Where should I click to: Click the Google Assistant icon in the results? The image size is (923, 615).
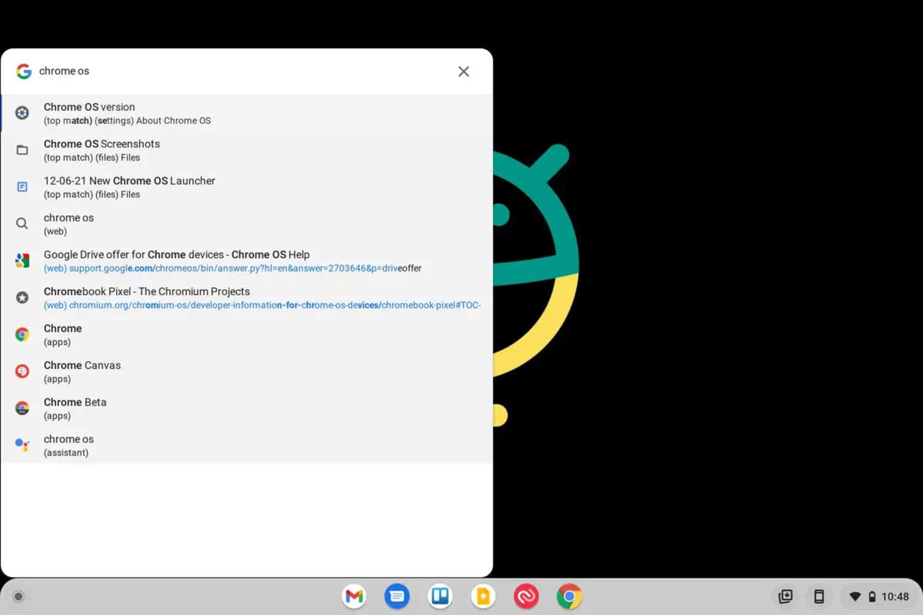pos(22,445)
